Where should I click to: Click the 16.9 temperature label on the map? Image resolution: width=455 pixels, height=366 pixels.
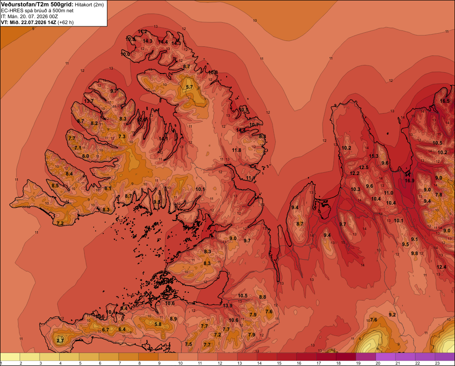coord(409,180)
